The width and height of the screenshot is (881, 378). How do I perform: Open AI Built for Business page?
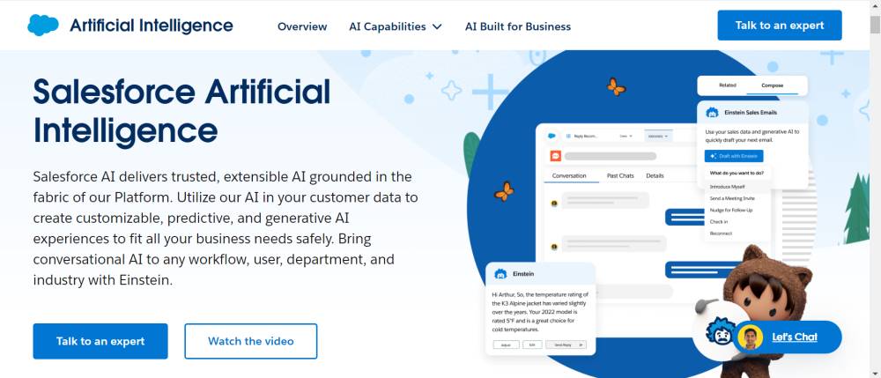[x=518, y=26]
